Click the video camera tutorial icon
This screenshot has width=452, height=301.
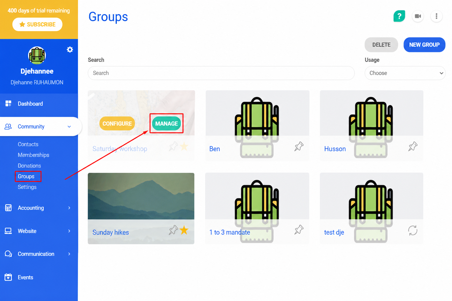pos(418,16)
